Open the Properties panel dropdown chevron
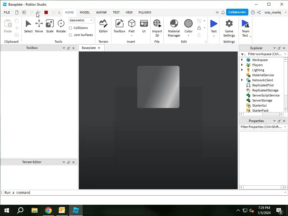 click(274, 121)
